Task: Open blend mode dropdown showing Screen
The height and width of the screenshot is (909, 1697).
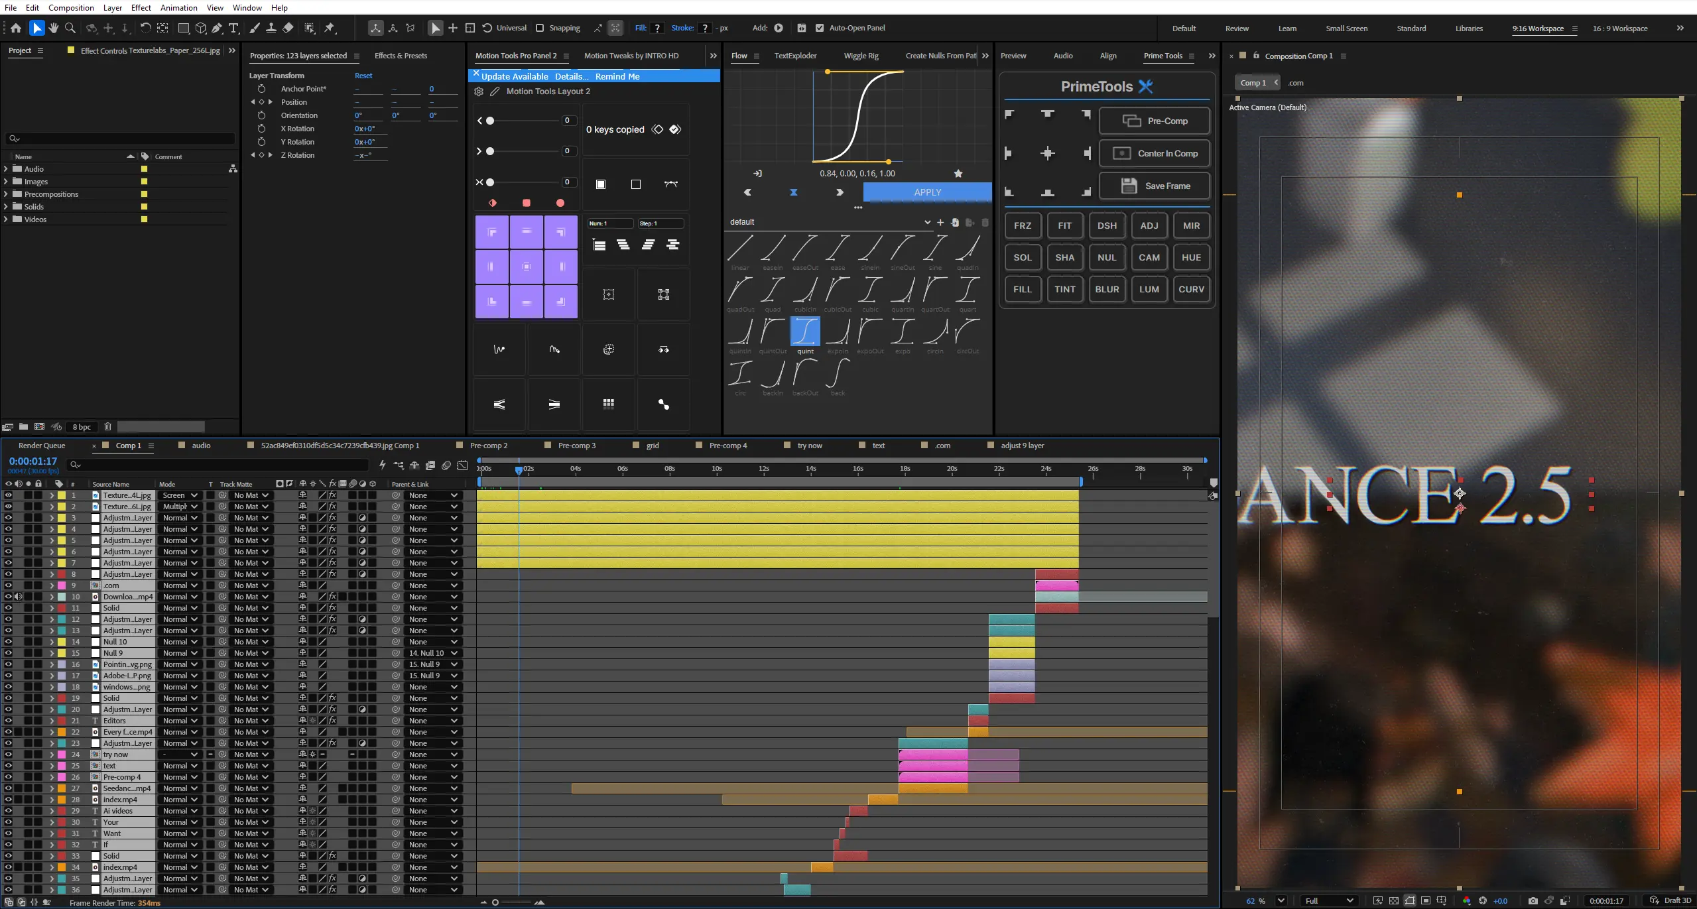Action: tap(180, 495)
